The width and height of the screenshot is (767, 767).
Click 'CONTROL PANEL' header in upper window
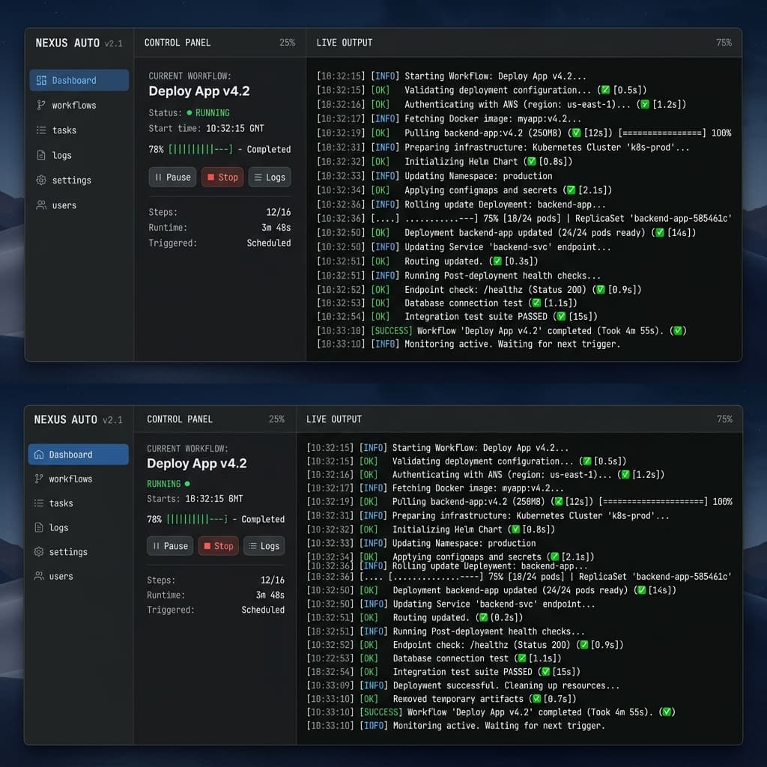(178, 43)
